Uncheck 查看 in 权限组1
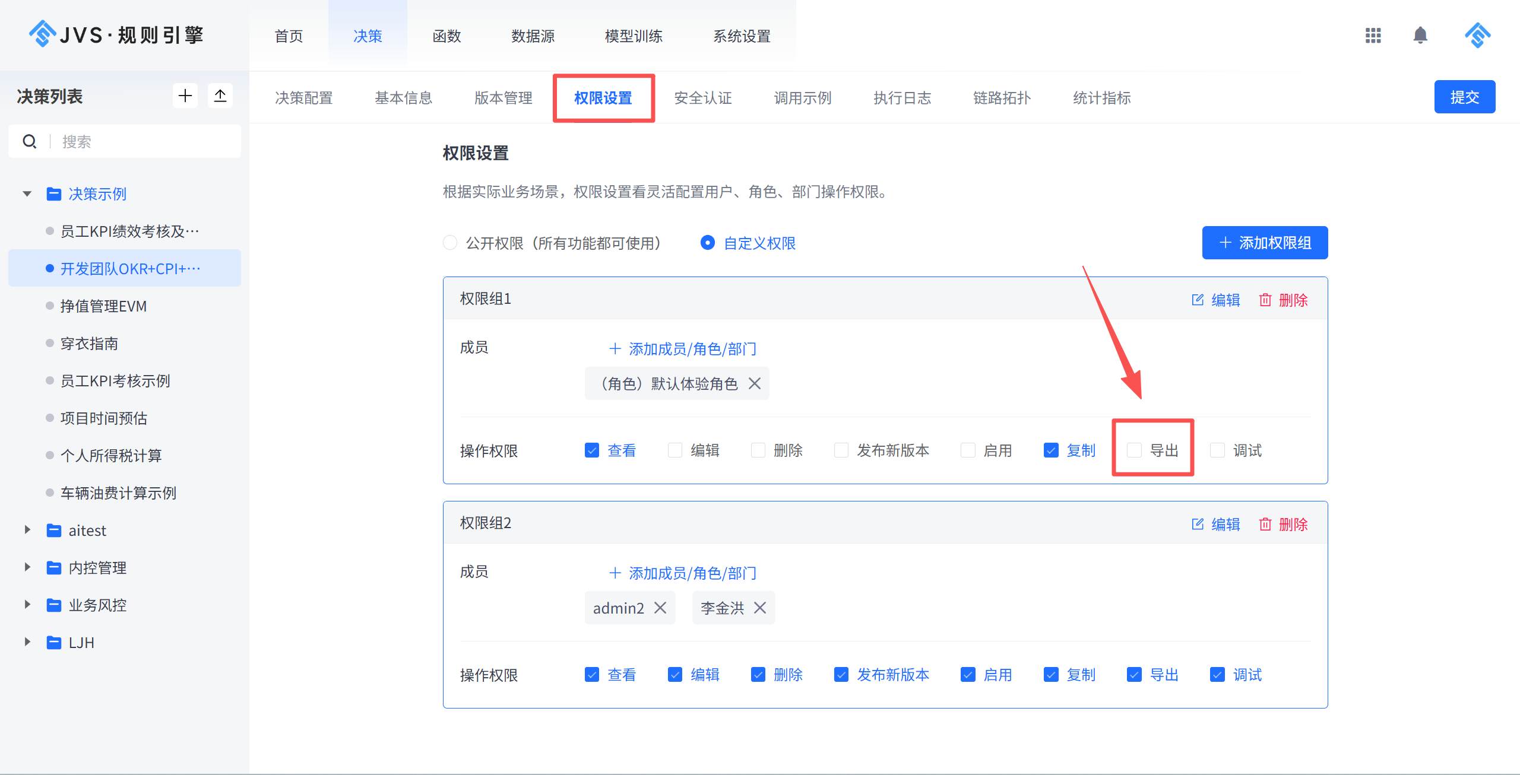The image size is (1520, 775). tap(592, 450)
